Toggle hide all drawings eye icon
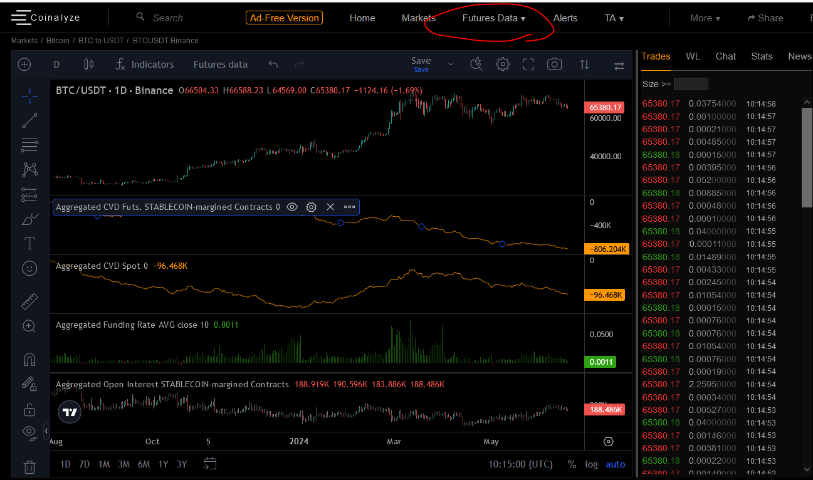The image size is (813, 480). (29, 432)
